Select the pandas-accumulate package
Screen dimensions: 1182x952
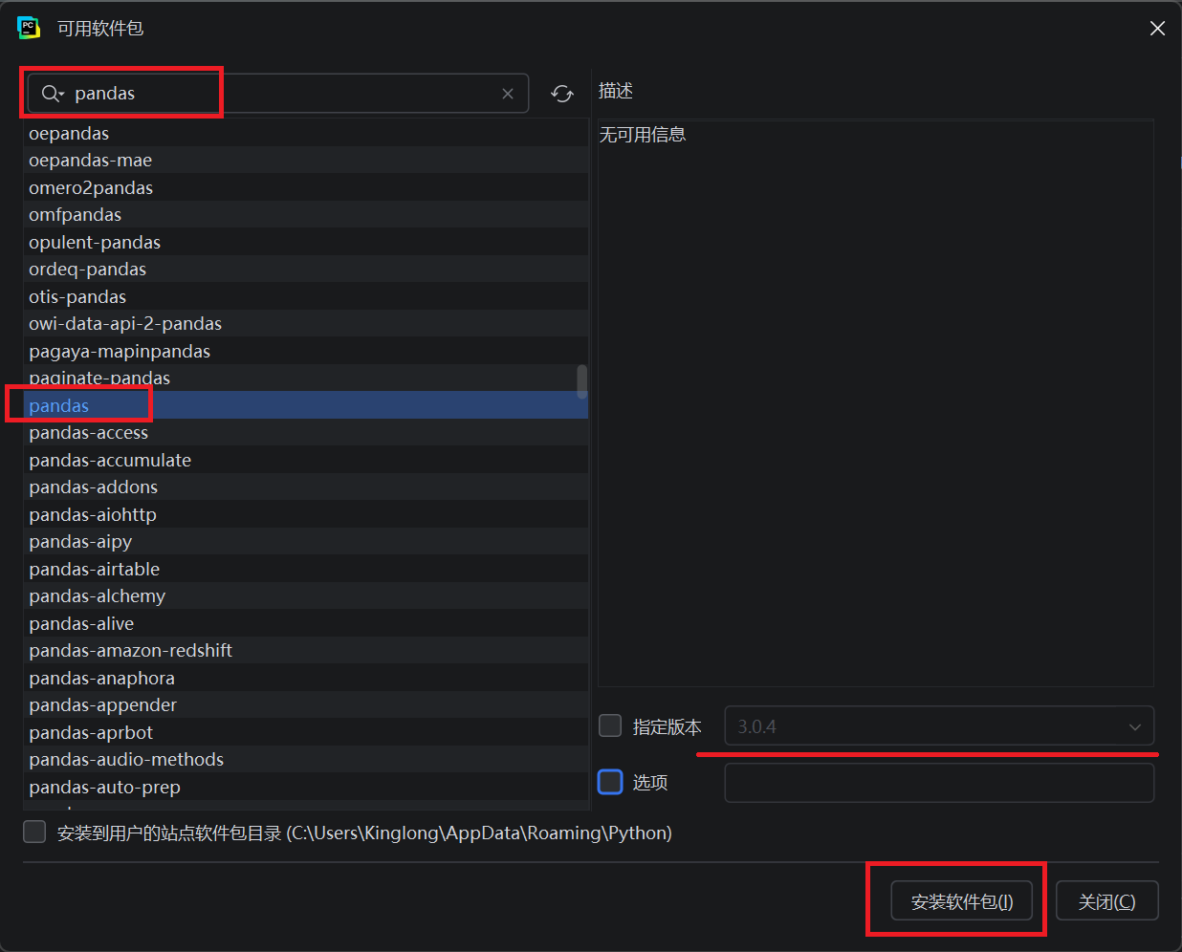[x=305, y=460]
